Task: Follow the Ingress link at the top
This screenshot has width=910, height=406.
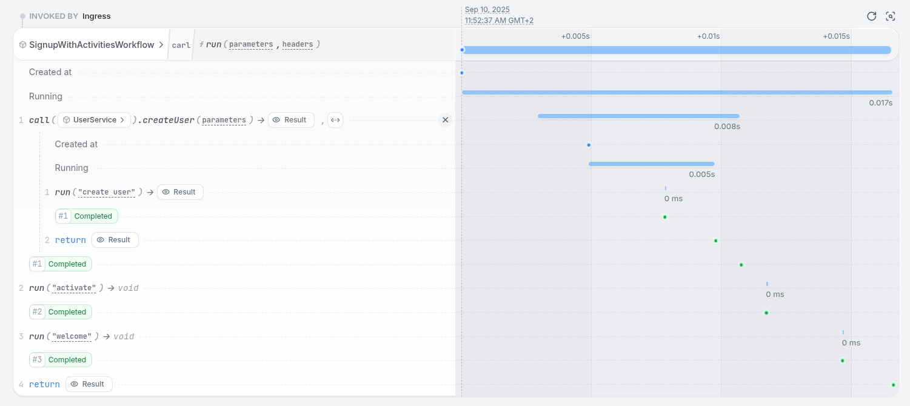Action: click(x=96, y=16)
